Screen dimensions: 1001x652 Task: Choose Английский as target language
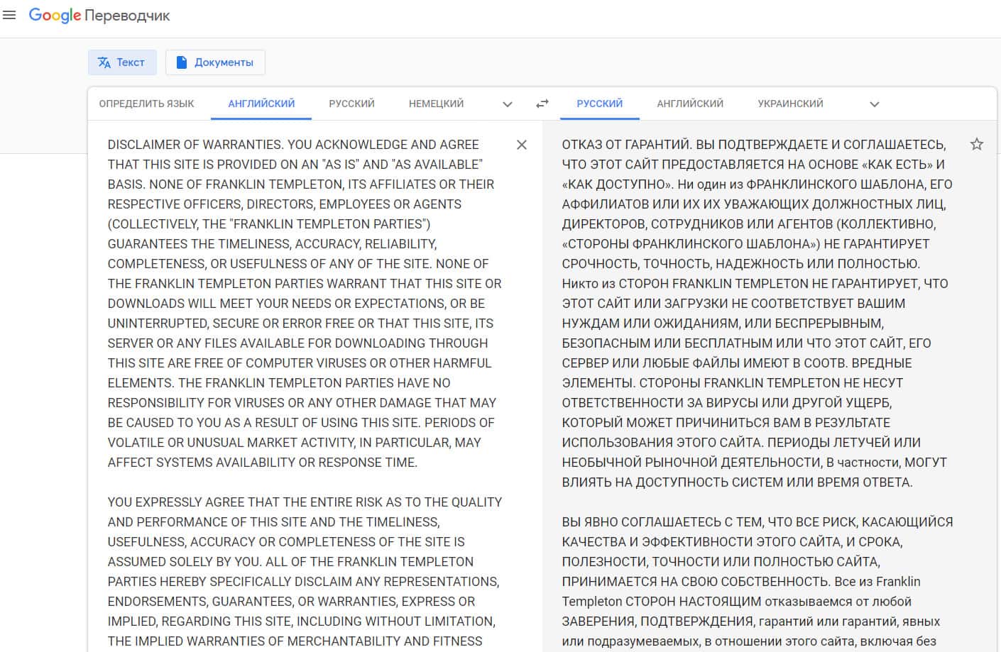point(690,104)
